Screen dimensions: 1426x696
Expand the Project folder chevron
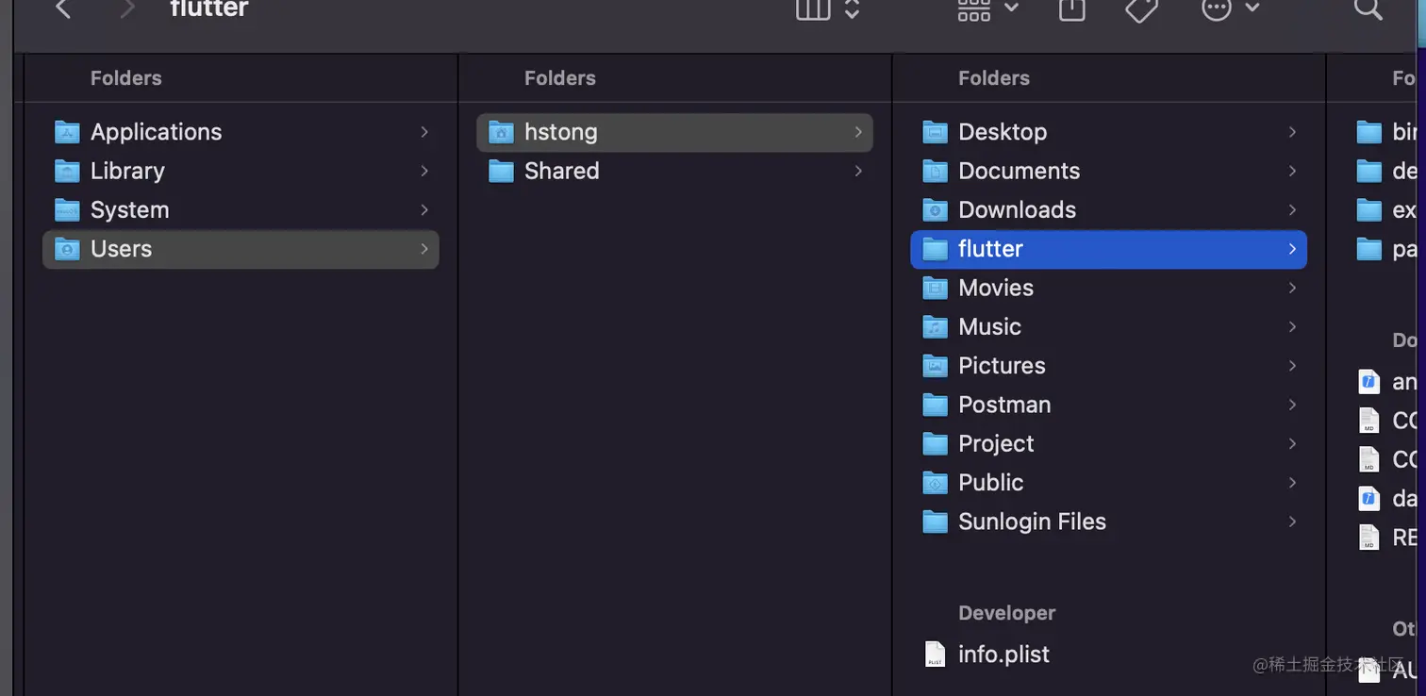[1292, 443]
